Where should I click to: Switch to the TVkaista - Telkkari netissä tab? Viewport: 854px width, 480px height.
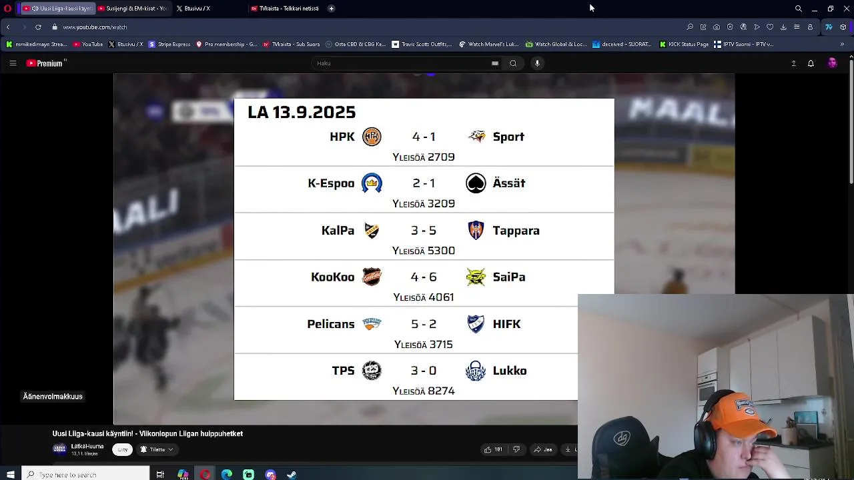284,9
